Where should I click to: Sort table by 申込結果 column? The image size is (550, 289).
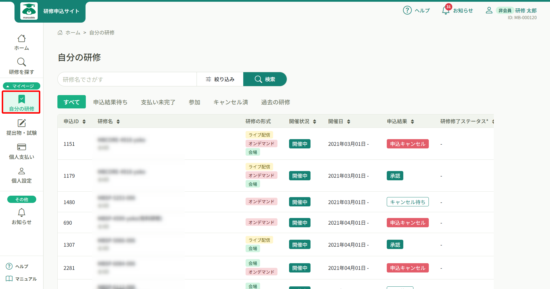point(412,121)
